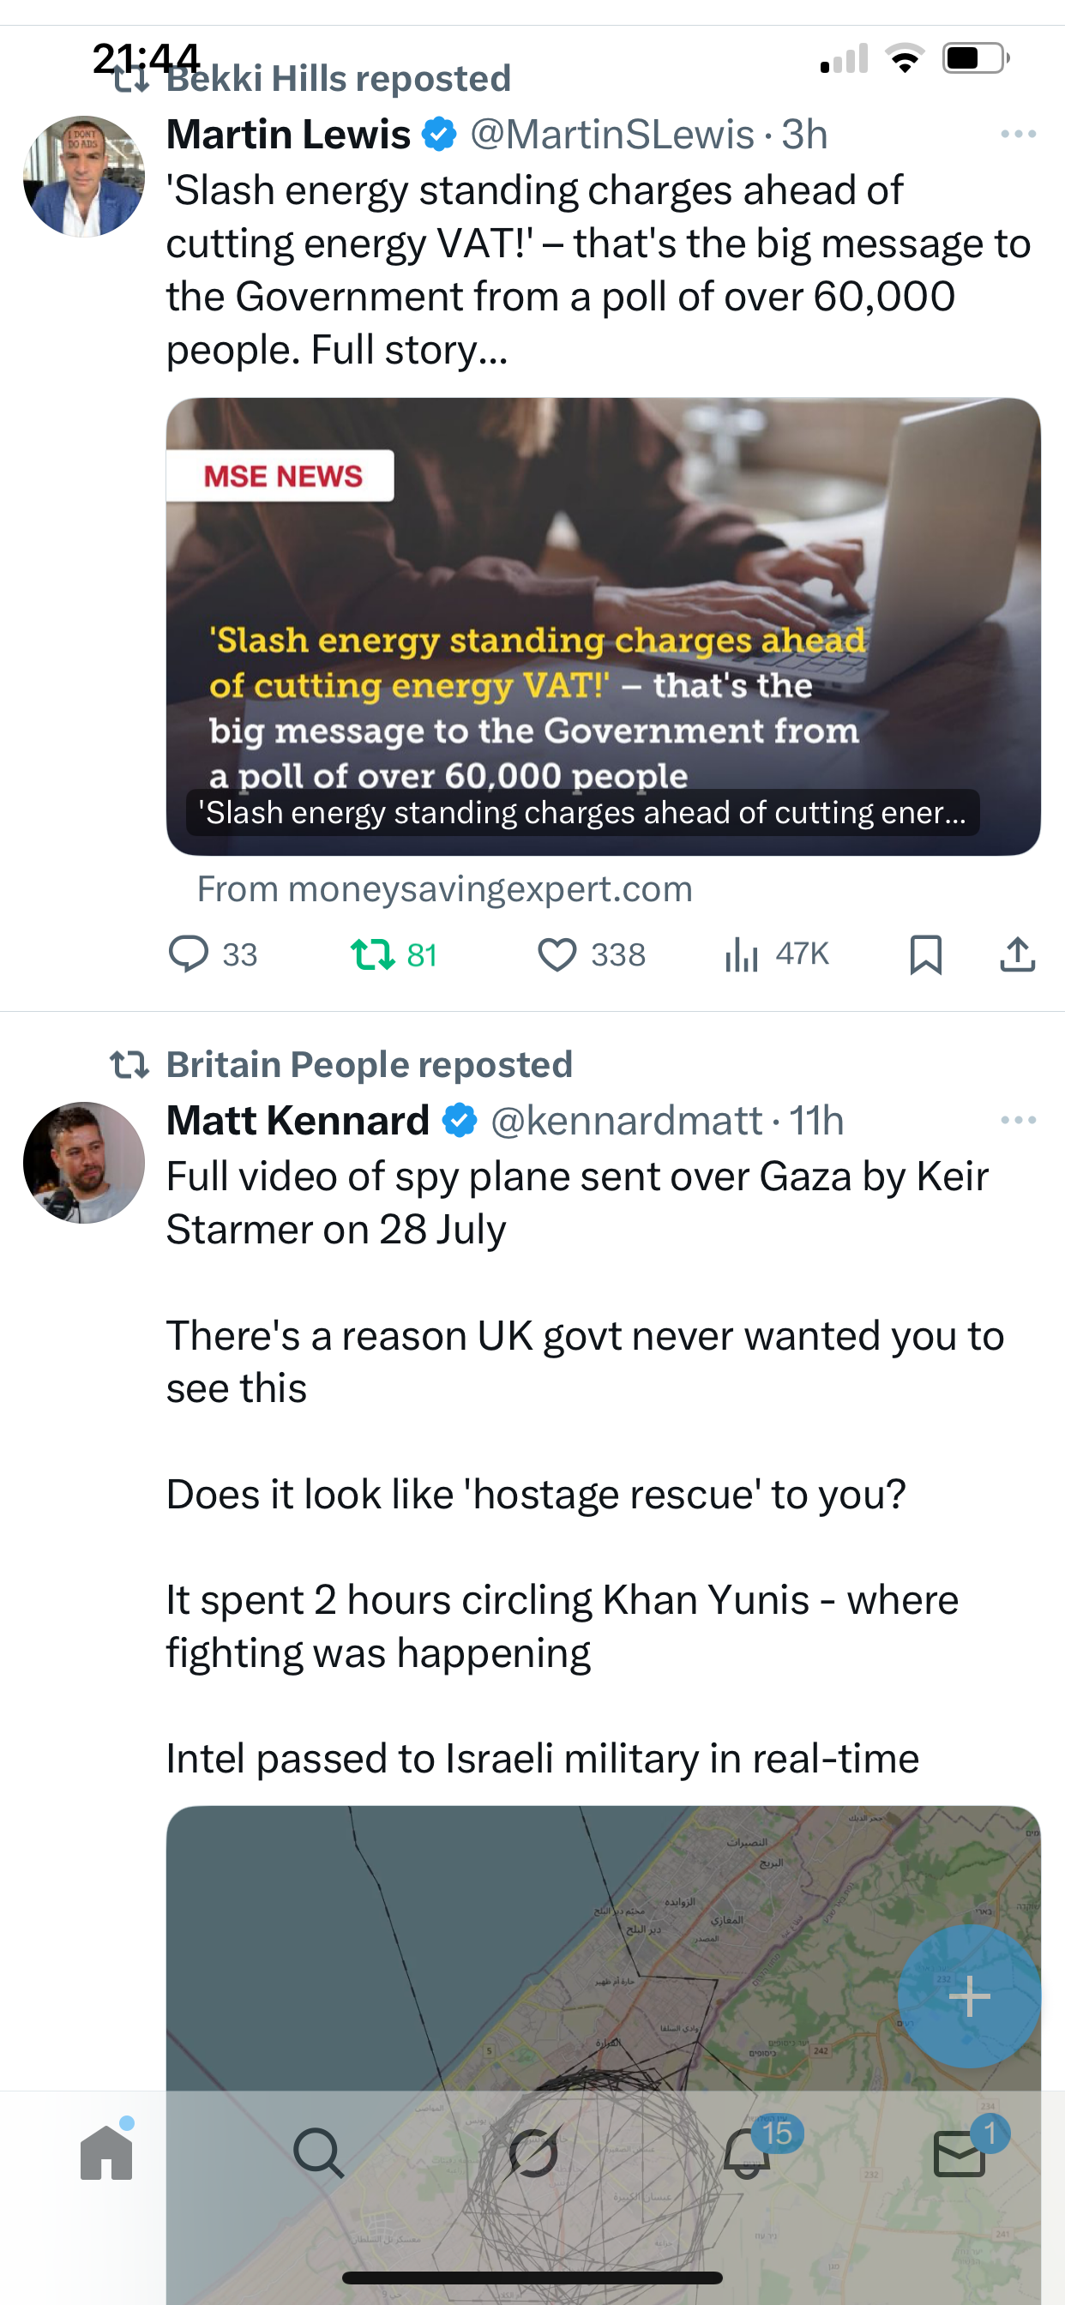Bookmark Martin Lewis's post
Image resolution: width=1065 pixels, height=2305 pixels.
(925, 954)
